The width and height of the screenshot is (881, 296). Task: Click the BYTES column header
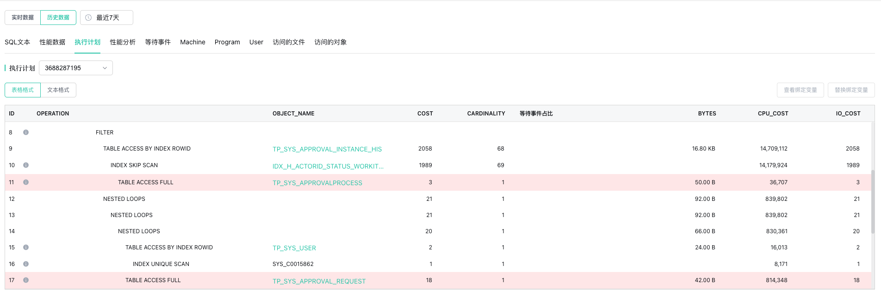(707, 114)
